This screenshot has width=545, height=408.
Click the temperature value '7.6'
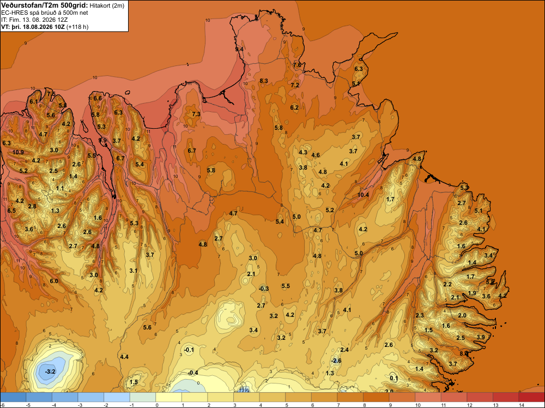point(297,65)
